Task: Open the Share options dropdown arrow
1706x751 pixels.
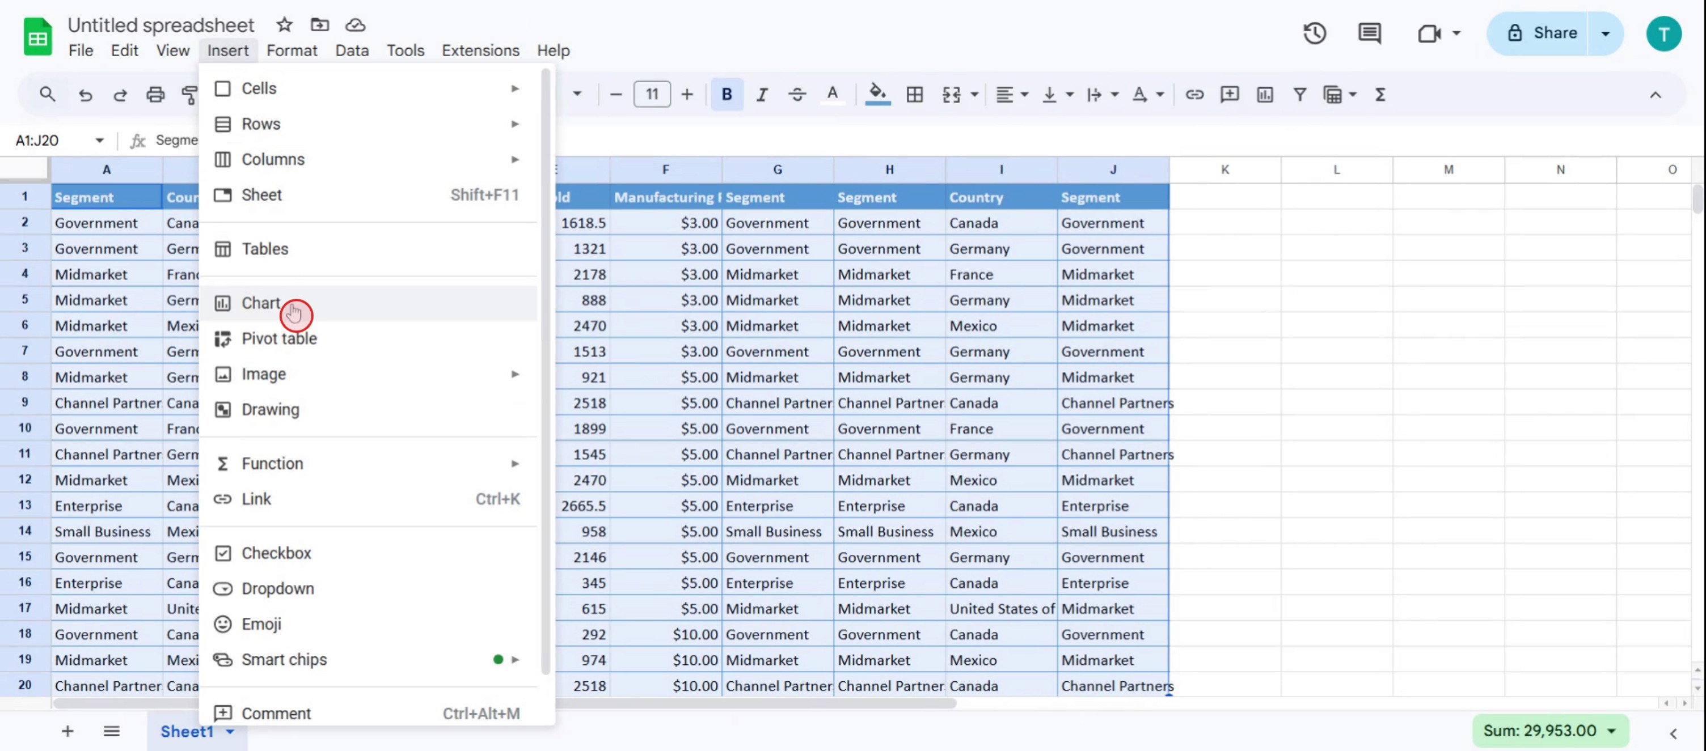Action: (x=1606, y=33)
